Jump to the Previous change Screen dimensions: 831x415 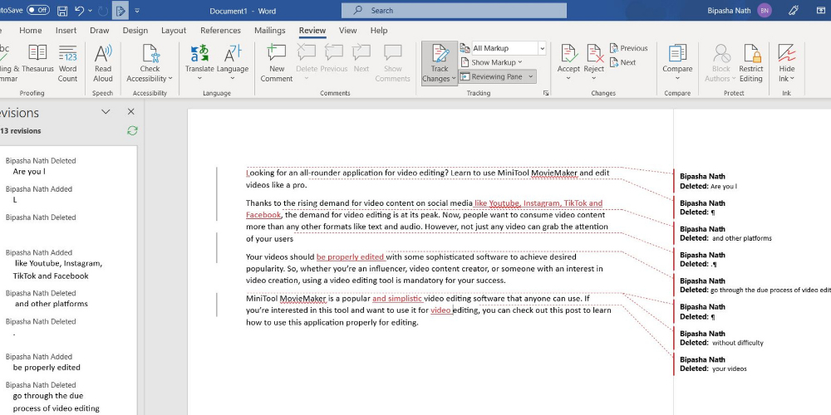coord(628,48)
